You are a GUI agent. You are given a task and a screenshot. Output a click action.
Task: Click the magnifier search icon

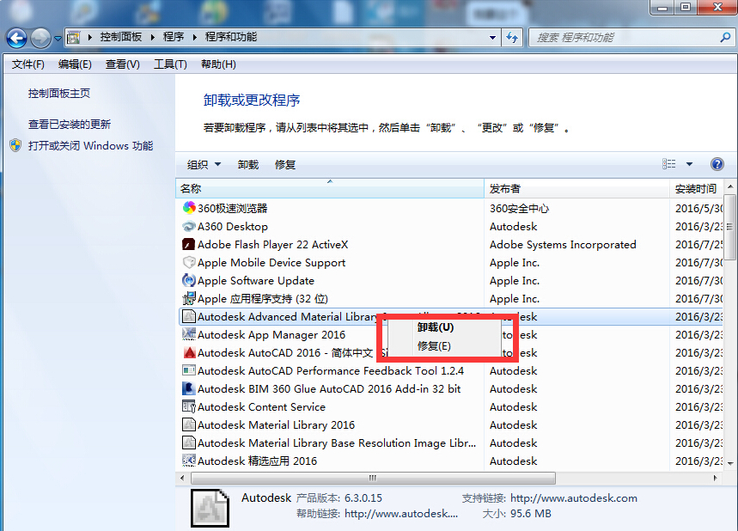coord(725,37)
